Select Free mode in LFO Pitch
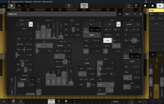The width and height of the screenshot is (164, 104). [86, 29]
